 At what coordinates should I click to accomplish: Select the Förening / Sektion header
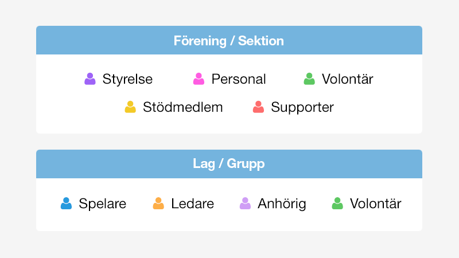point(229,41)
